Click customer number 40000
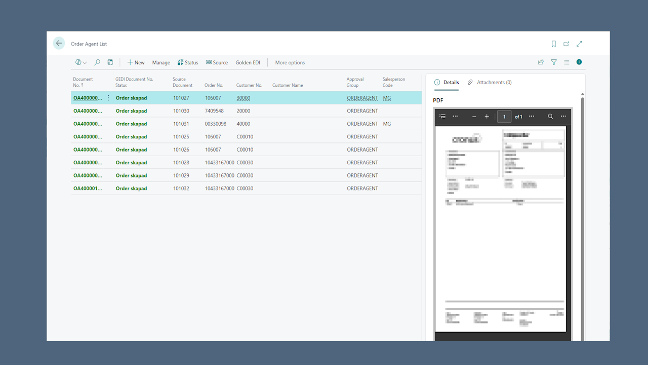Viewport: 648px width, 365px height. [244, 124]
